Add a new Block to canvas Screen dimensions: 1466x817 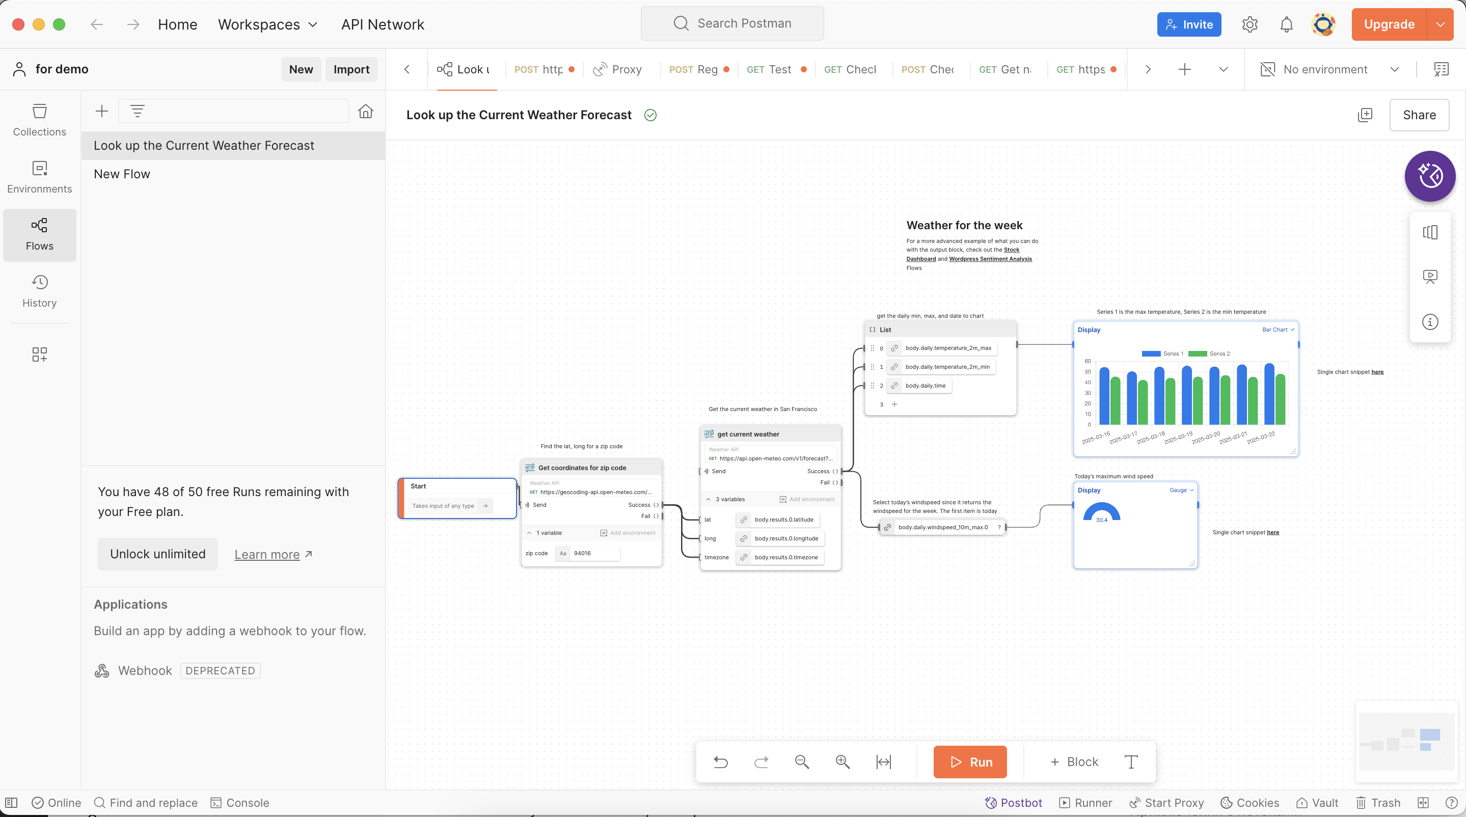pos(1074,762)
